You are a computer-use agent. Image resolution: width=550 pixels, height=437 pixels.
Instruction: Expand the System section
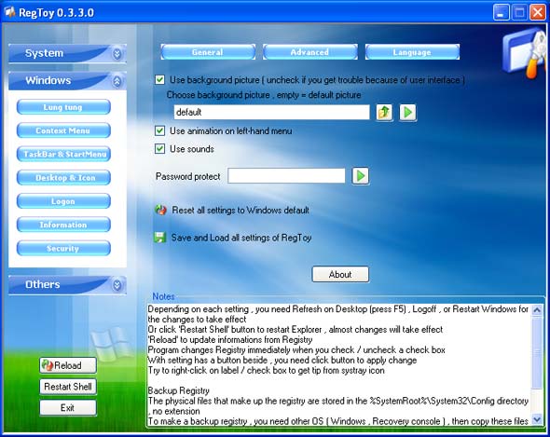(67, 53)
